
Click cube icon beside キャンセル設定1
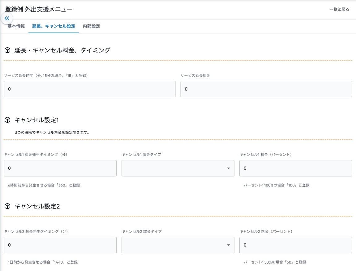click(x=7, y=120)
